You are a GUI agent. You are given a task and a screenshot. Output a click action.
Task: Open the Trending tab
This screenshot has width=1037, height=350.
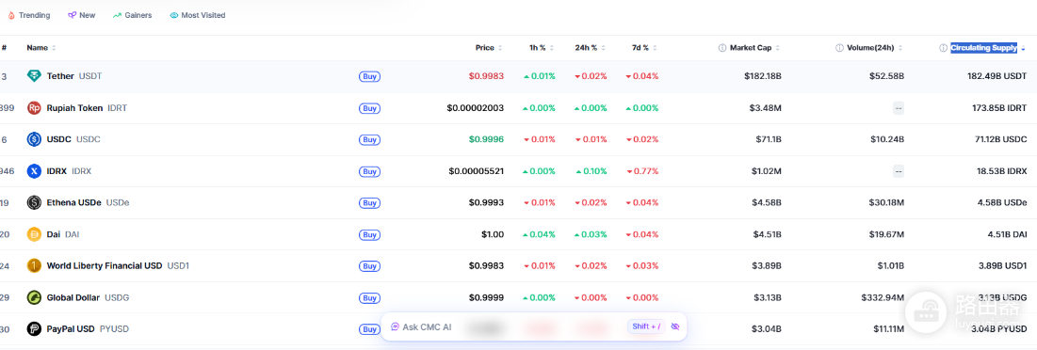pos(29,15)
